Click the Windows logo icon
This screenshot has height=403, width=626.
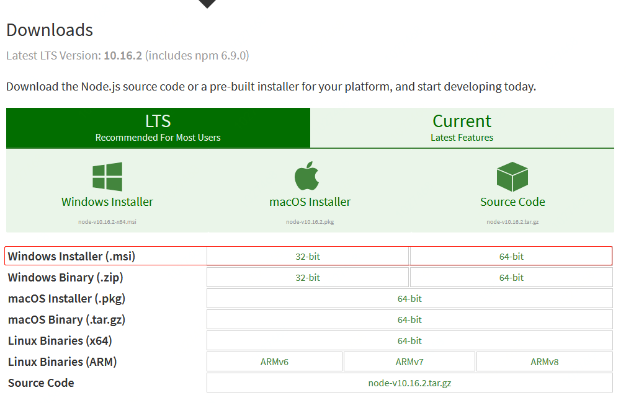click(x=107, y=176)
